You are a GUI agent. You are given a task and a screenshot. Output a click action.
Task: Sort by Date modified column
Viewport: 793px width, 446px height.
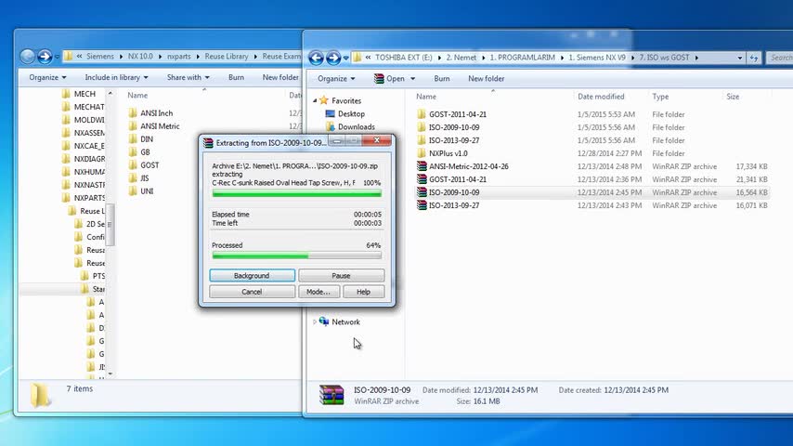tap(601, 97)
